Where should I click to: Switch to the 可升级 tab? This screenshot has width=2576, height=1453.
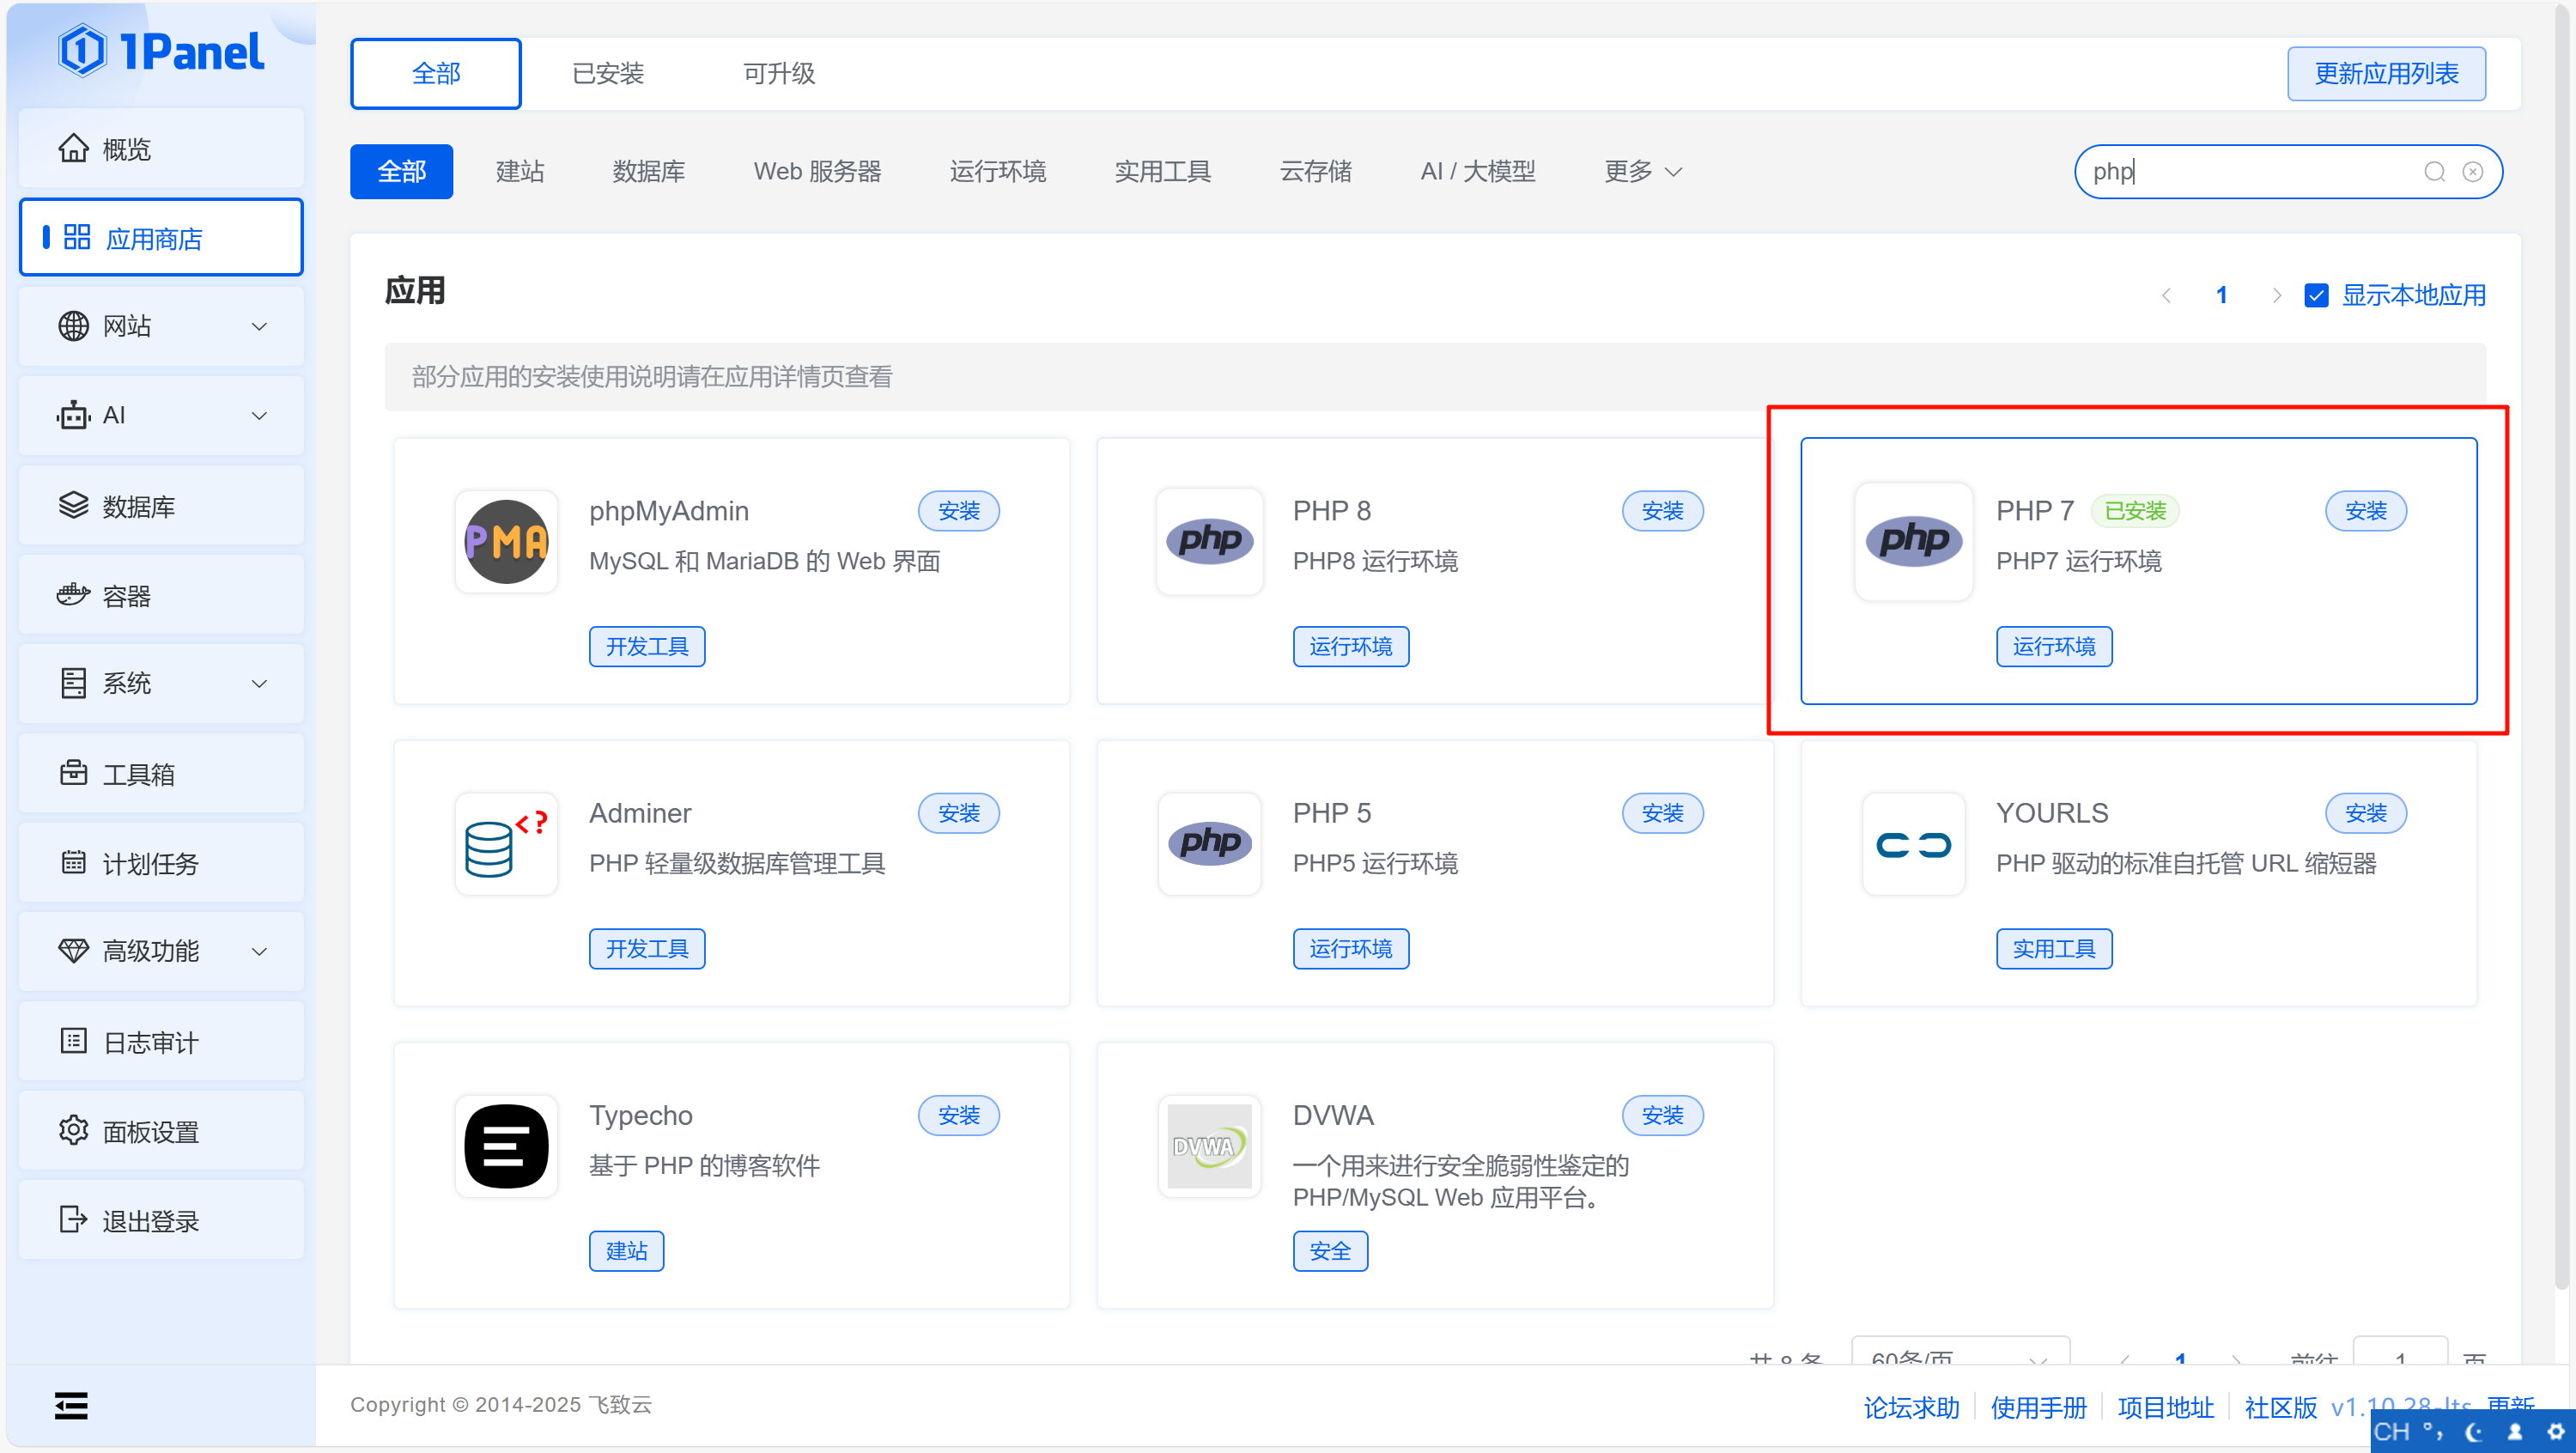tap(779, 73)
